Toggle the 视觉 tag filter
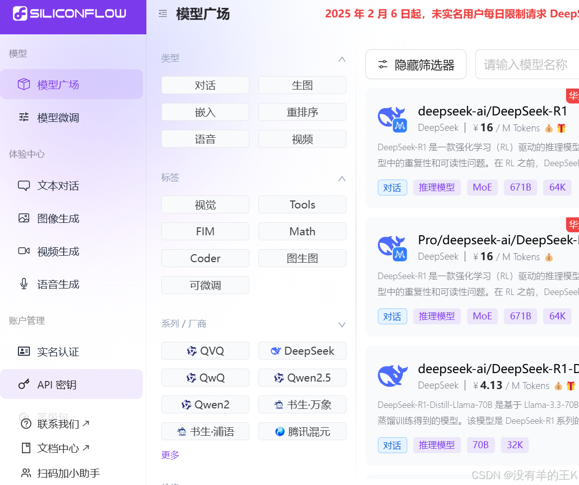579x485 pixels. click(205, 205)
